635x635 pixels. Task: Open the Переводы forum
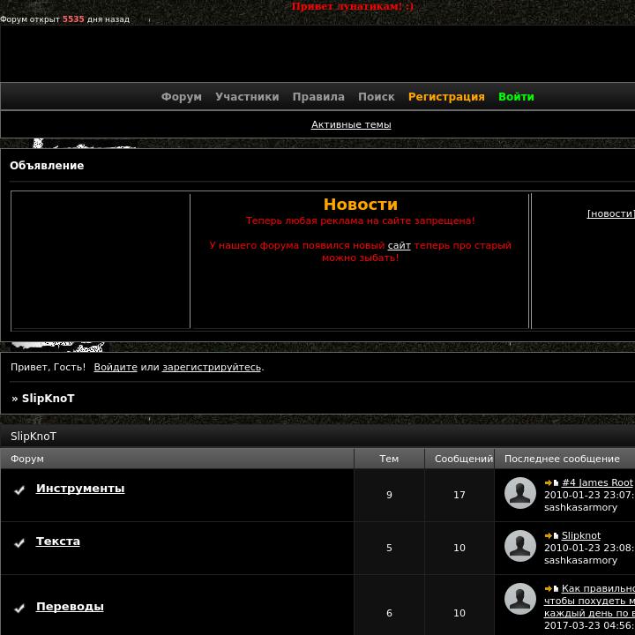pos(70,607)
